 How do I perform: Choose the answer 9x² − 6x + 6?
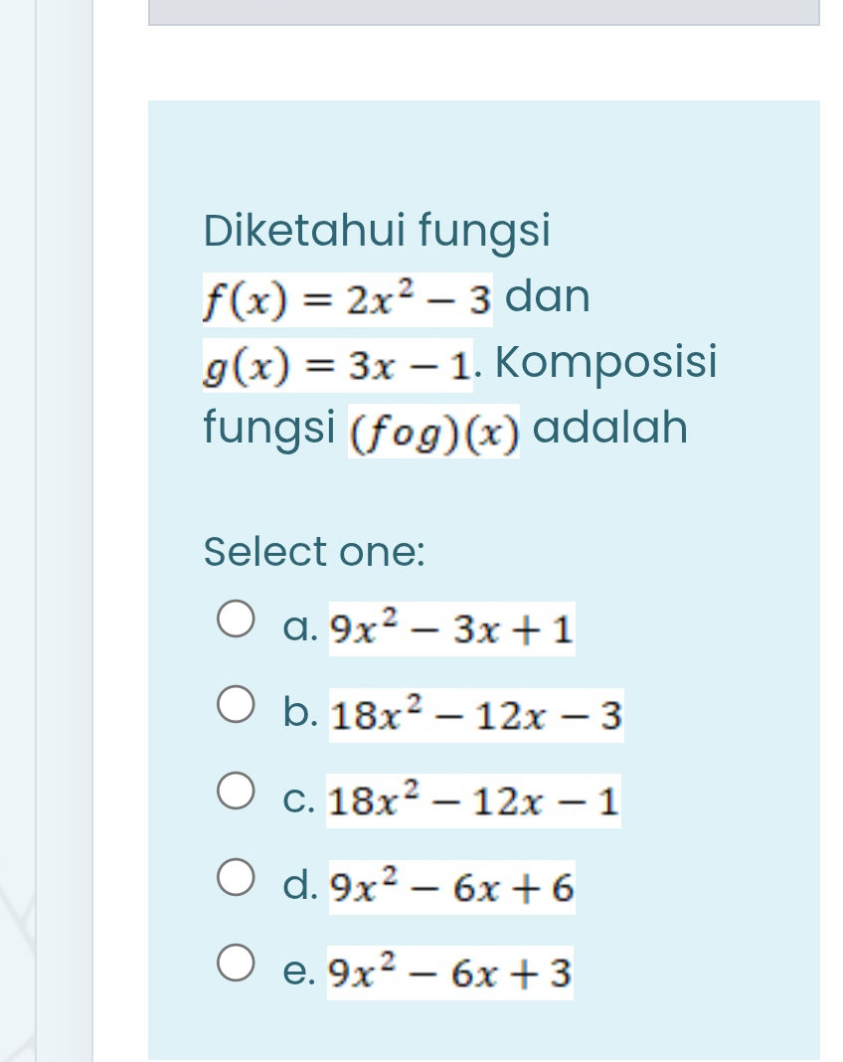[452, 886]
